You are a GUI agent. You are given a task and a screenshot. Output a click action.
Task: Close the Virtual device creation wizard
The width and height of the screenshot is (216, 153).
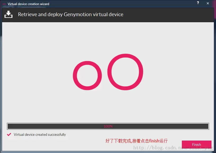coord(208,3)
